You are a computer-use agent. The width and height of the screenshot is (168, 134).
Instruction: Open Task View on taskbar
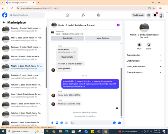(x=47, y=131)
